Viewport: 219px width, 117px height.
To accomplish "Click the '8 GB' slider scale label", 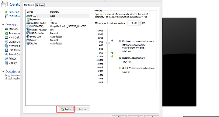I will pyautogui.click(x=101, y=42).
